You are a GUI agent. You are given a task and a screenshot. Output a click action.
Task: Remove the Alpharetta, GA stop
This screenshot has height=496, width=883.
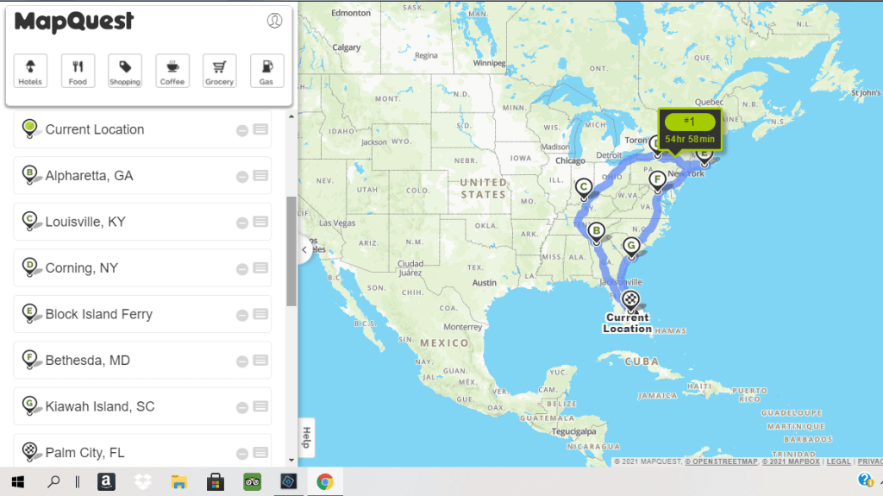pyautogui.click(x=242, y=176)
